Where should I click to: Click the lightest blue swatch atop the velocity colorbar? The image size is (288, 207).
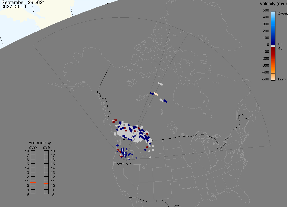coord(273,14)
